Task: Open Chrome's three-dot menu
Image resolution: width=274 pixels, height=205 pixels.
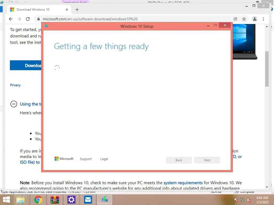Action: tap(263, 19)
